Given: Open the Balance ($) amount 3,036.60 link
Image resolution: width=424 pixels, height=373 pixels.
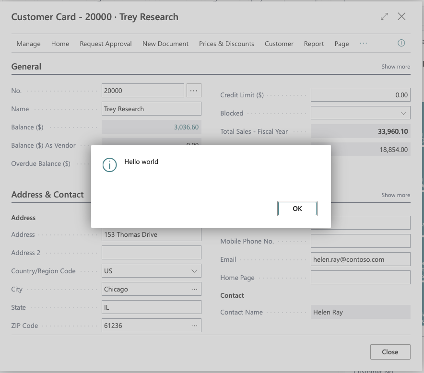Looking at the screenshot, I should point(186,127).
